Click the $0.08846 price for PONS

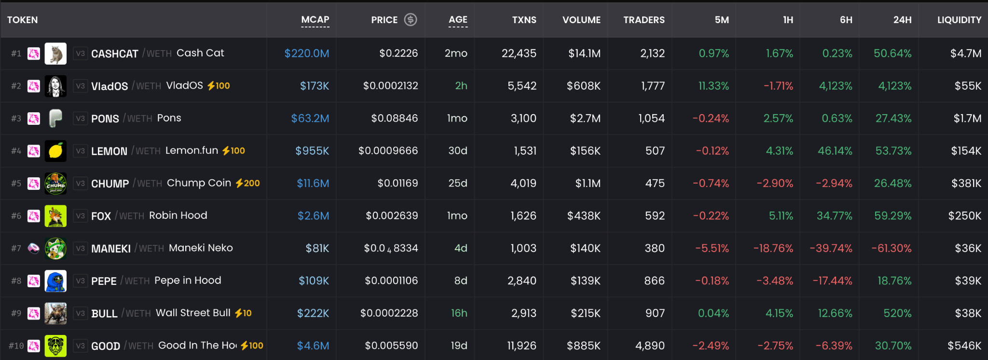pyautogui.click(x=394, y=118)
